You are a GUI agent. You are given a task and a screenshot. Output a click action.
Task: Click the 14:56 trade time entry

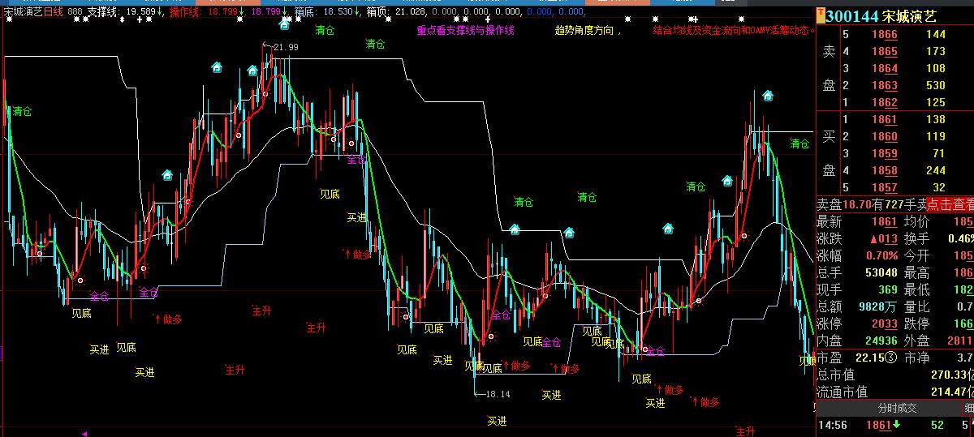(x=831, y=425)
